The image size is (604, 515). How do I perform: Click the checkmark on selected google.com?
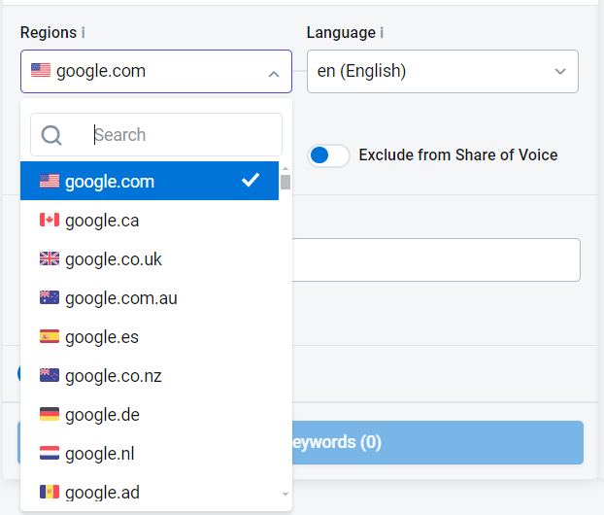pos(251,181)
